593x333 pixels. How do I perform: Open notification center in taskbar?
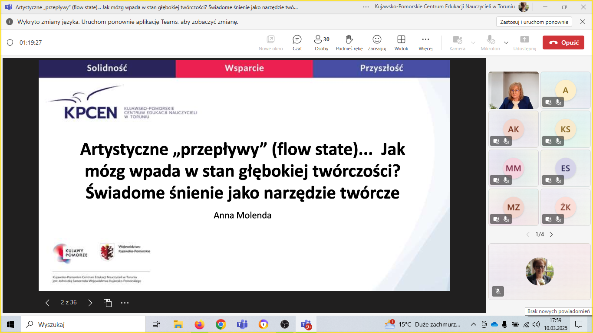pyautogui.click(x=579, y=324)
